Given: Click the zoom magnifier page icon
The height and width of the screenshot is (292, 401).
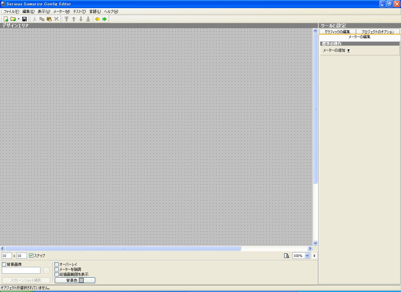Looking at the screenshot, I should pyautogui.click(x=286, y=256).
